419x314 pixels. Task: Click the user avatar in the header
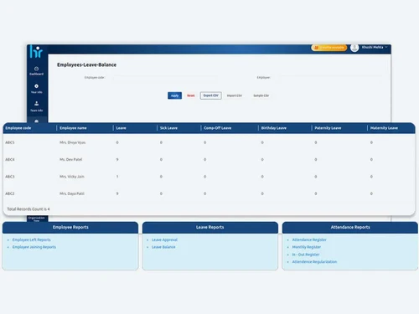click(x=354, y=48)
